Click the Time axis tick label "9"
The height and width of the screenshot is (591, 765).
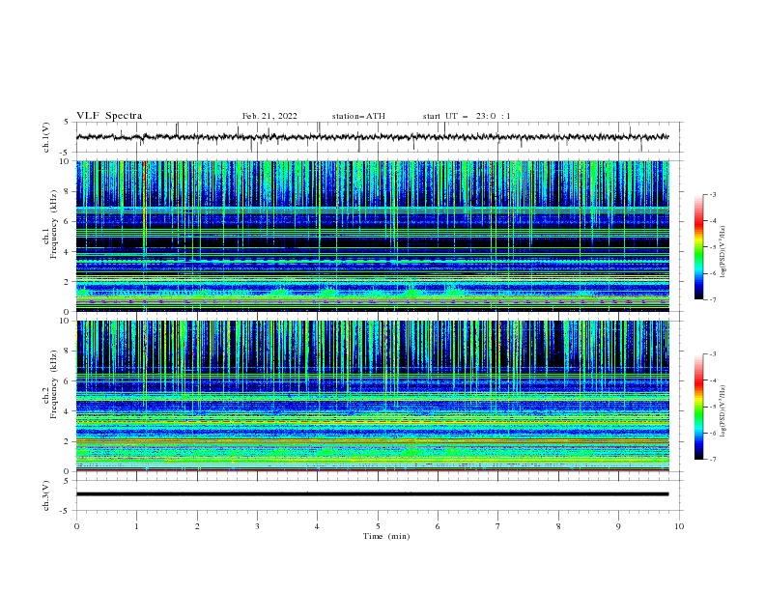point(618,526)
